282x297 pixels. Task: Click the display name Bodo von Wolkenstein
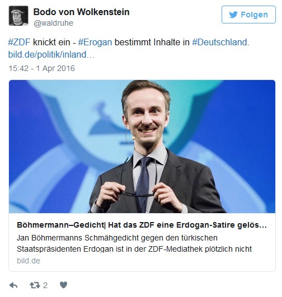(82, 12)
